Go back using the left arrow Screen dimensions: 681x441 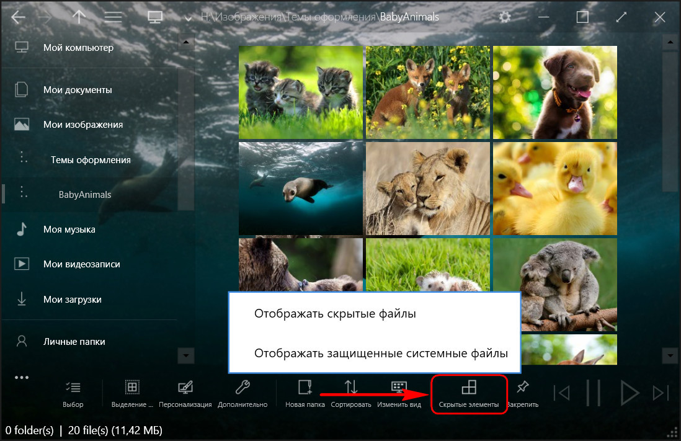18,17
